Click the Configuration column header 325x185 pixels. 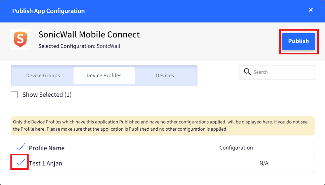[x=236, y=148]
